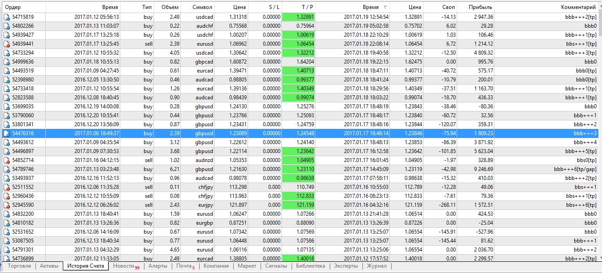The height and width of the screenshot is (273, 602).
Task: Open the Журнал tab
Action: click(x=377, y=266)
